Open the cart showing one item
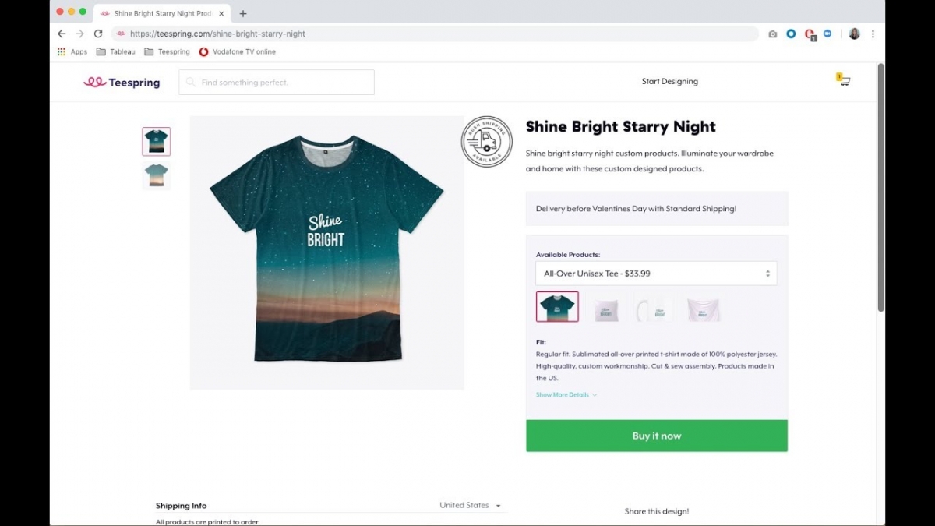Viewport: 935px width, 526px height. (x=843, y=80)
